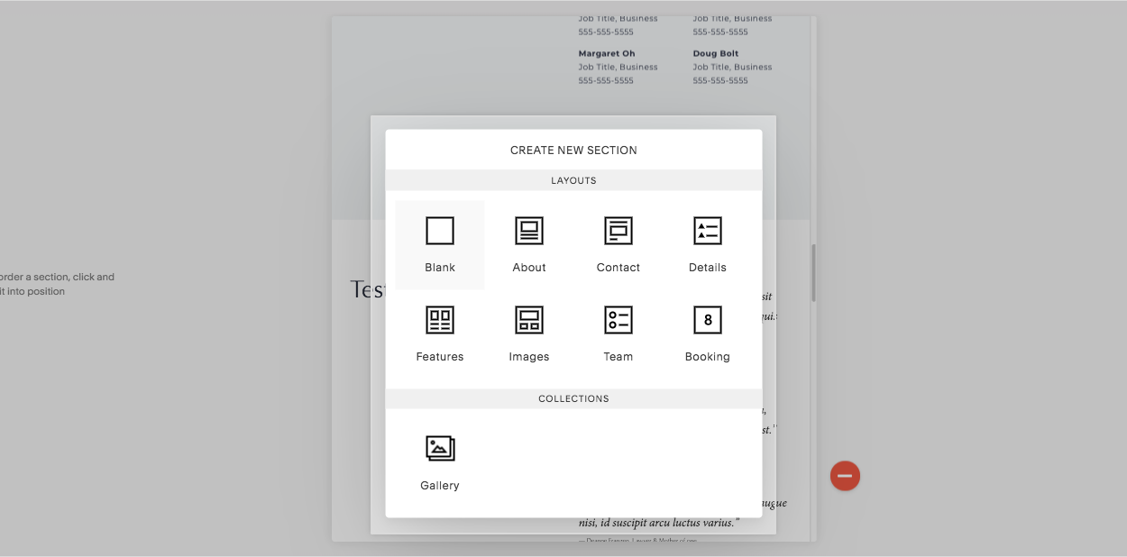Select the About section layout
This screenshot has width=1127, height=557.
(528, 231)
